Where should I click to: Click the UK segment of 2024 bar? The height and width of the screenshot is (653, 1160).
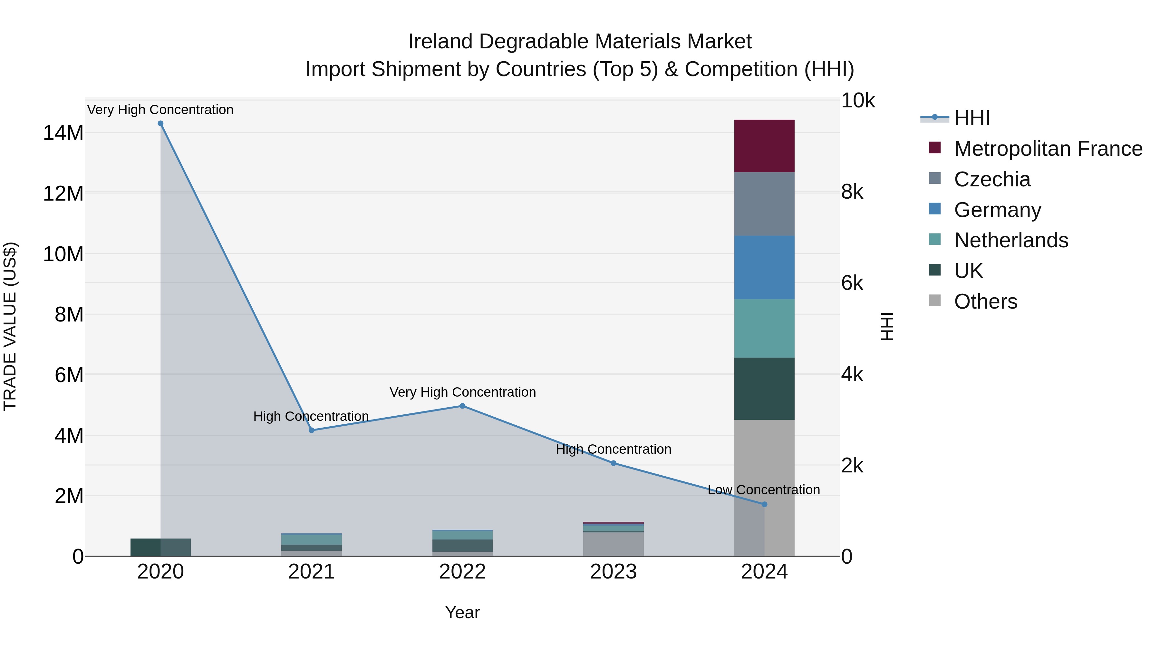[x=764, y=389]
